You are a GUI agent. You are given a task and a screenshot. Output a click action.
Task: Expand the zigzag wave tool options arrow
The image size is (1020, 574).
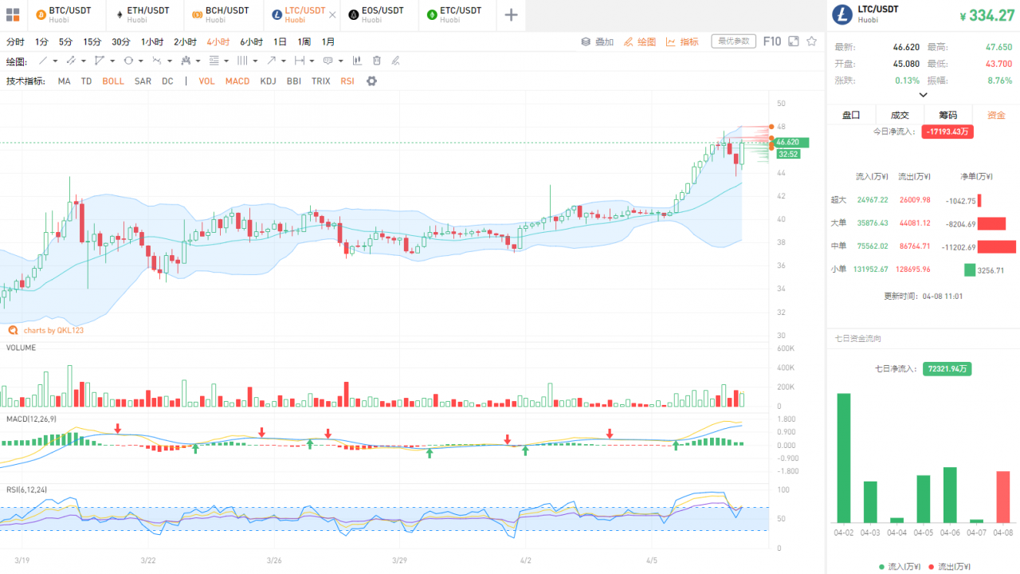[x=170, y=61]
